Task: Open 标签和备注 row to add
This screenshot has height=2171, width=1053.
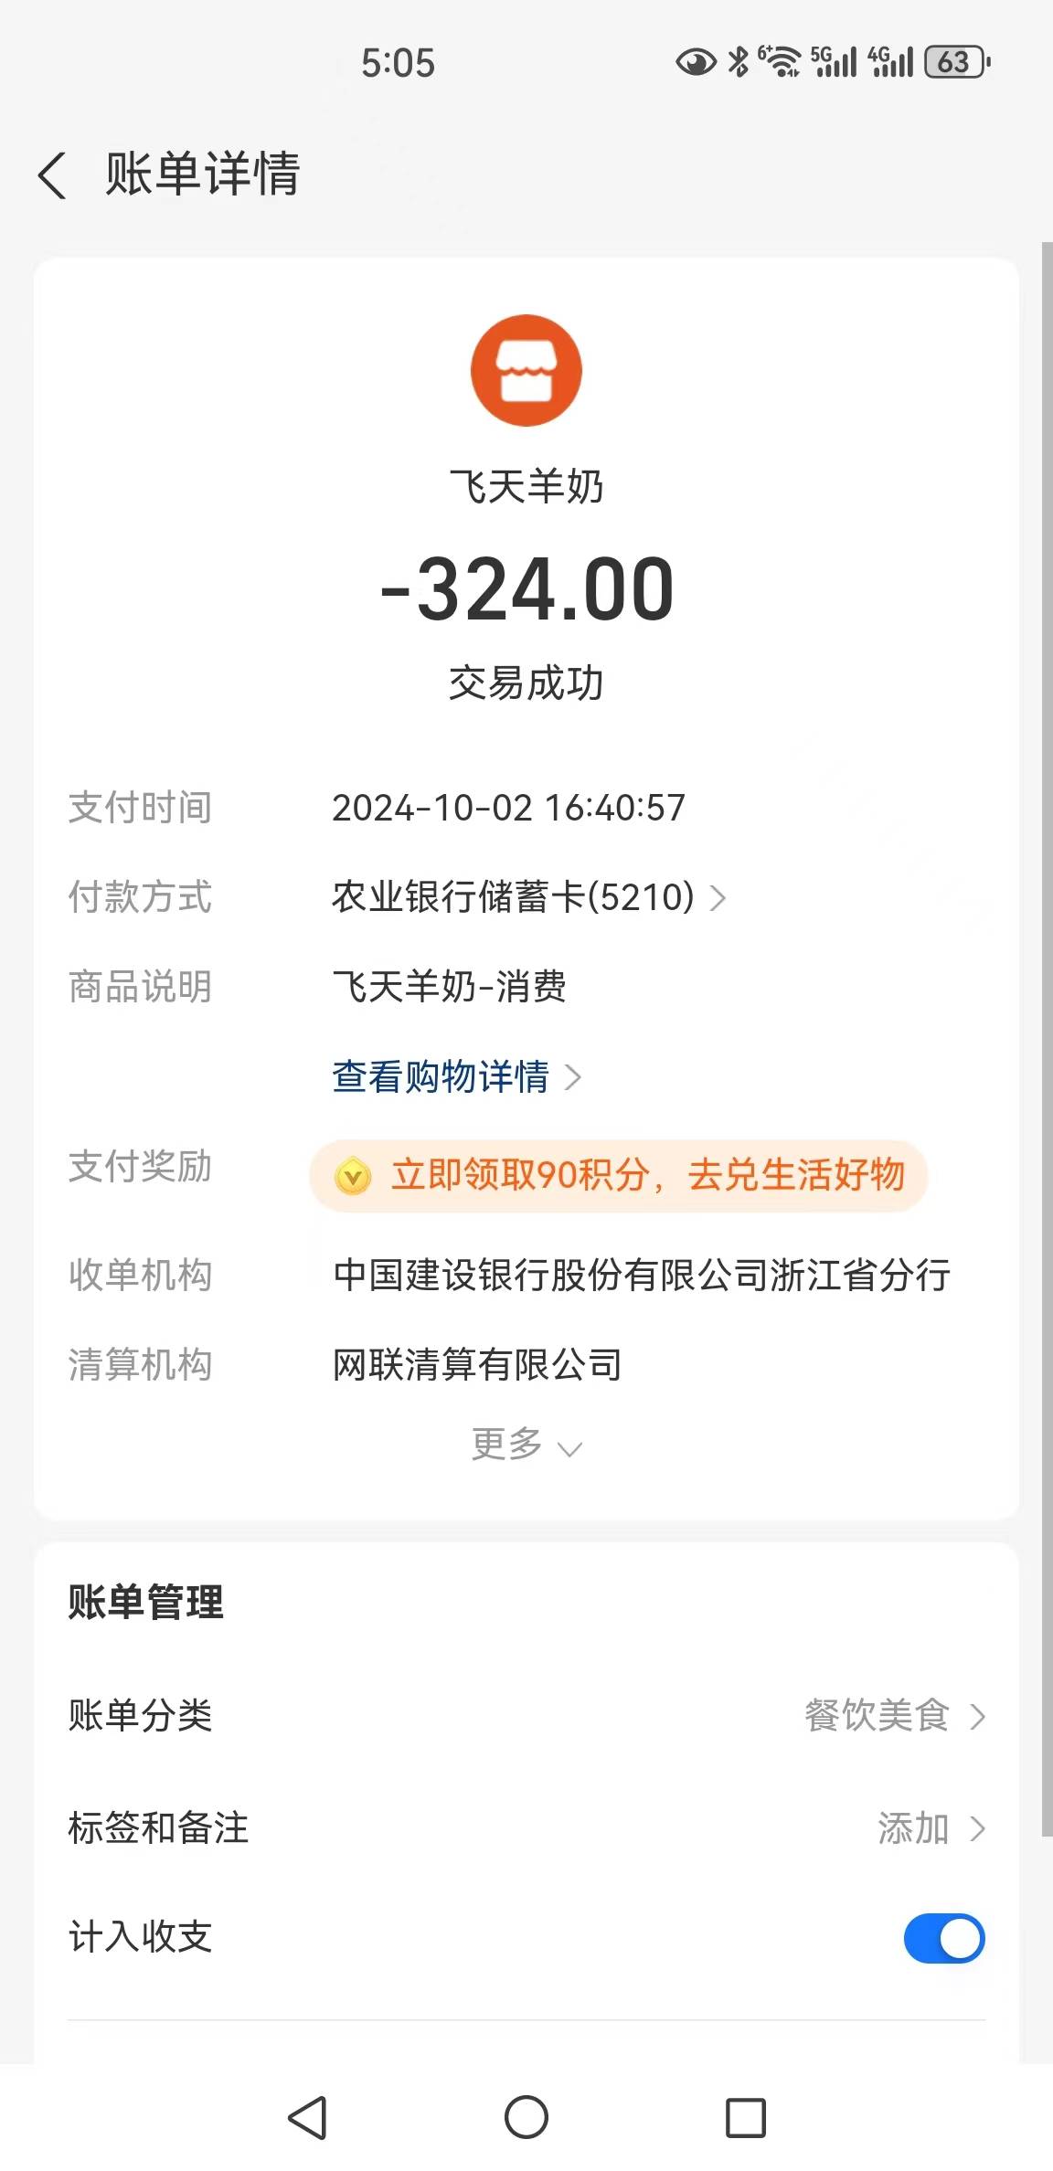Action: pyautogui.click(x=931, y=1828)
